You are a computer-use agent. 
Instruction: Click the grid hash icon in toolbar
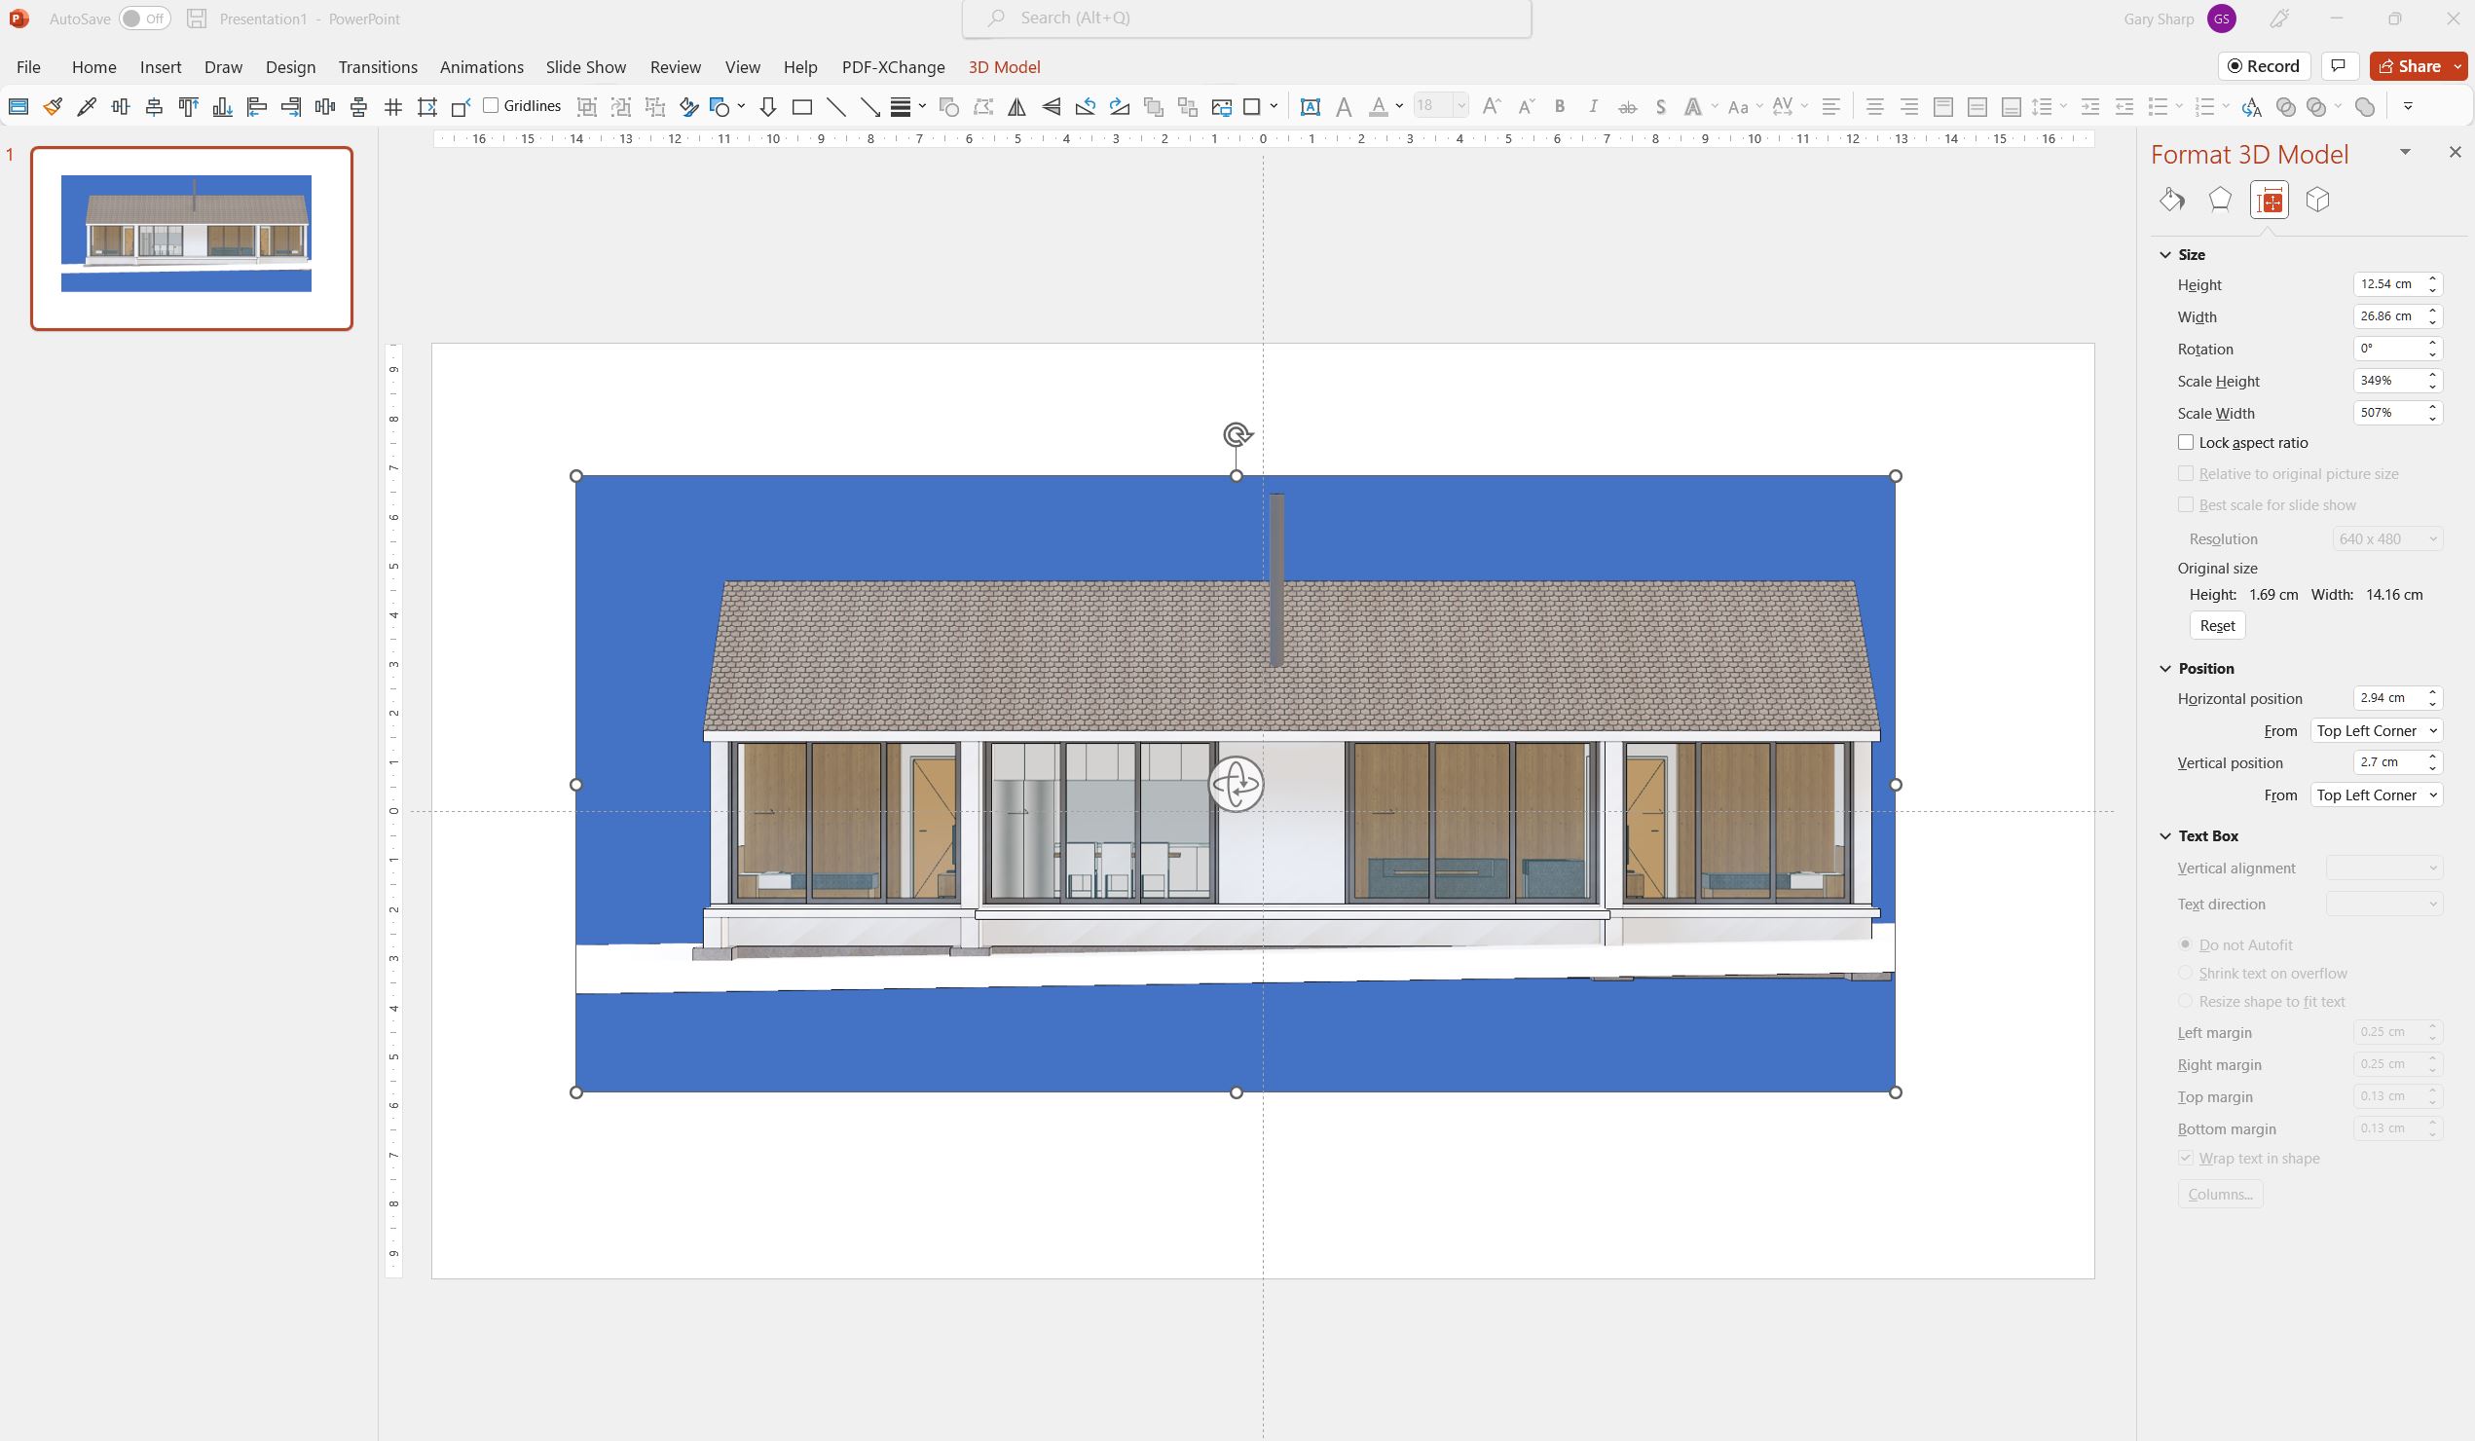(x=392, y=106)
